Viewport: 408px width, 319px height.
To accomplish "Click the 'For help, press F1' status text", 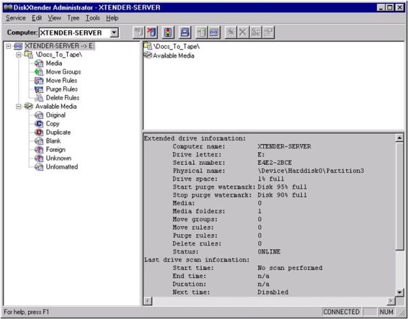I will click(x=27, y=312).
